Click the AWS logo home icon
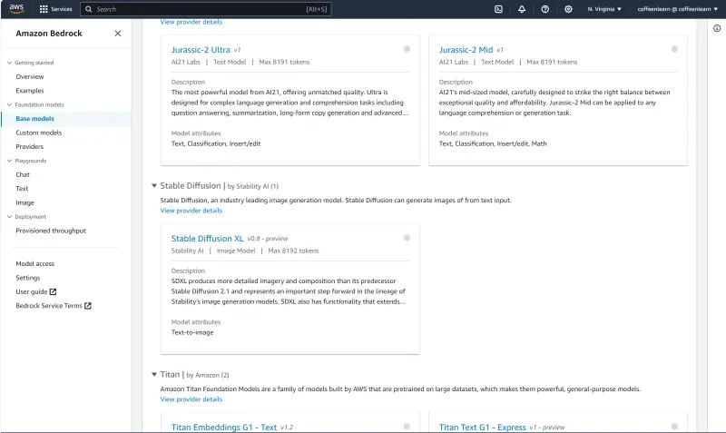The image size is (726, 433). click(x=16, y=9)
